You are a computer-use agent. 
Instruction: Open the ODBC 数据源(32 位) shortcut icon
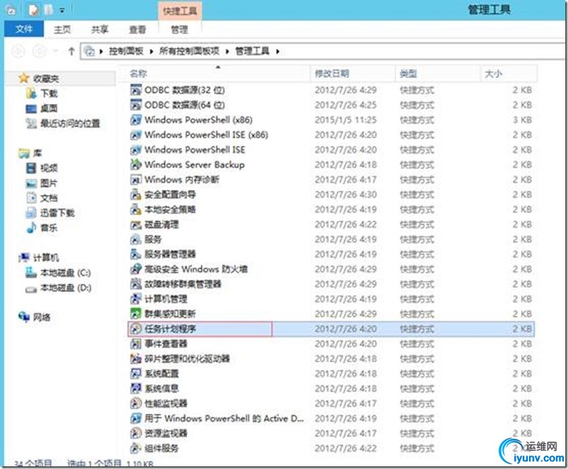tap(136, 90)
